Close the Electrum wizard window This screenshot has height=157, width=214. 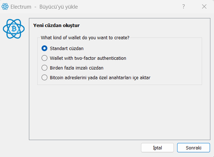pyautogui.click(x=204, y=6)
